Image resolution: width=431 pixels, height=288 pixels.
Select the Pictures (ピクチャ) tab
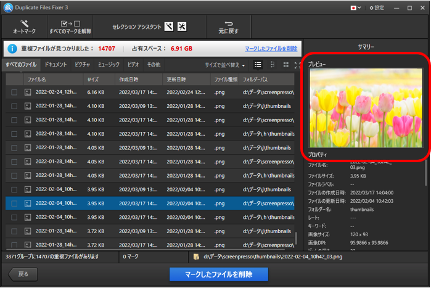(x=82, y=65)
